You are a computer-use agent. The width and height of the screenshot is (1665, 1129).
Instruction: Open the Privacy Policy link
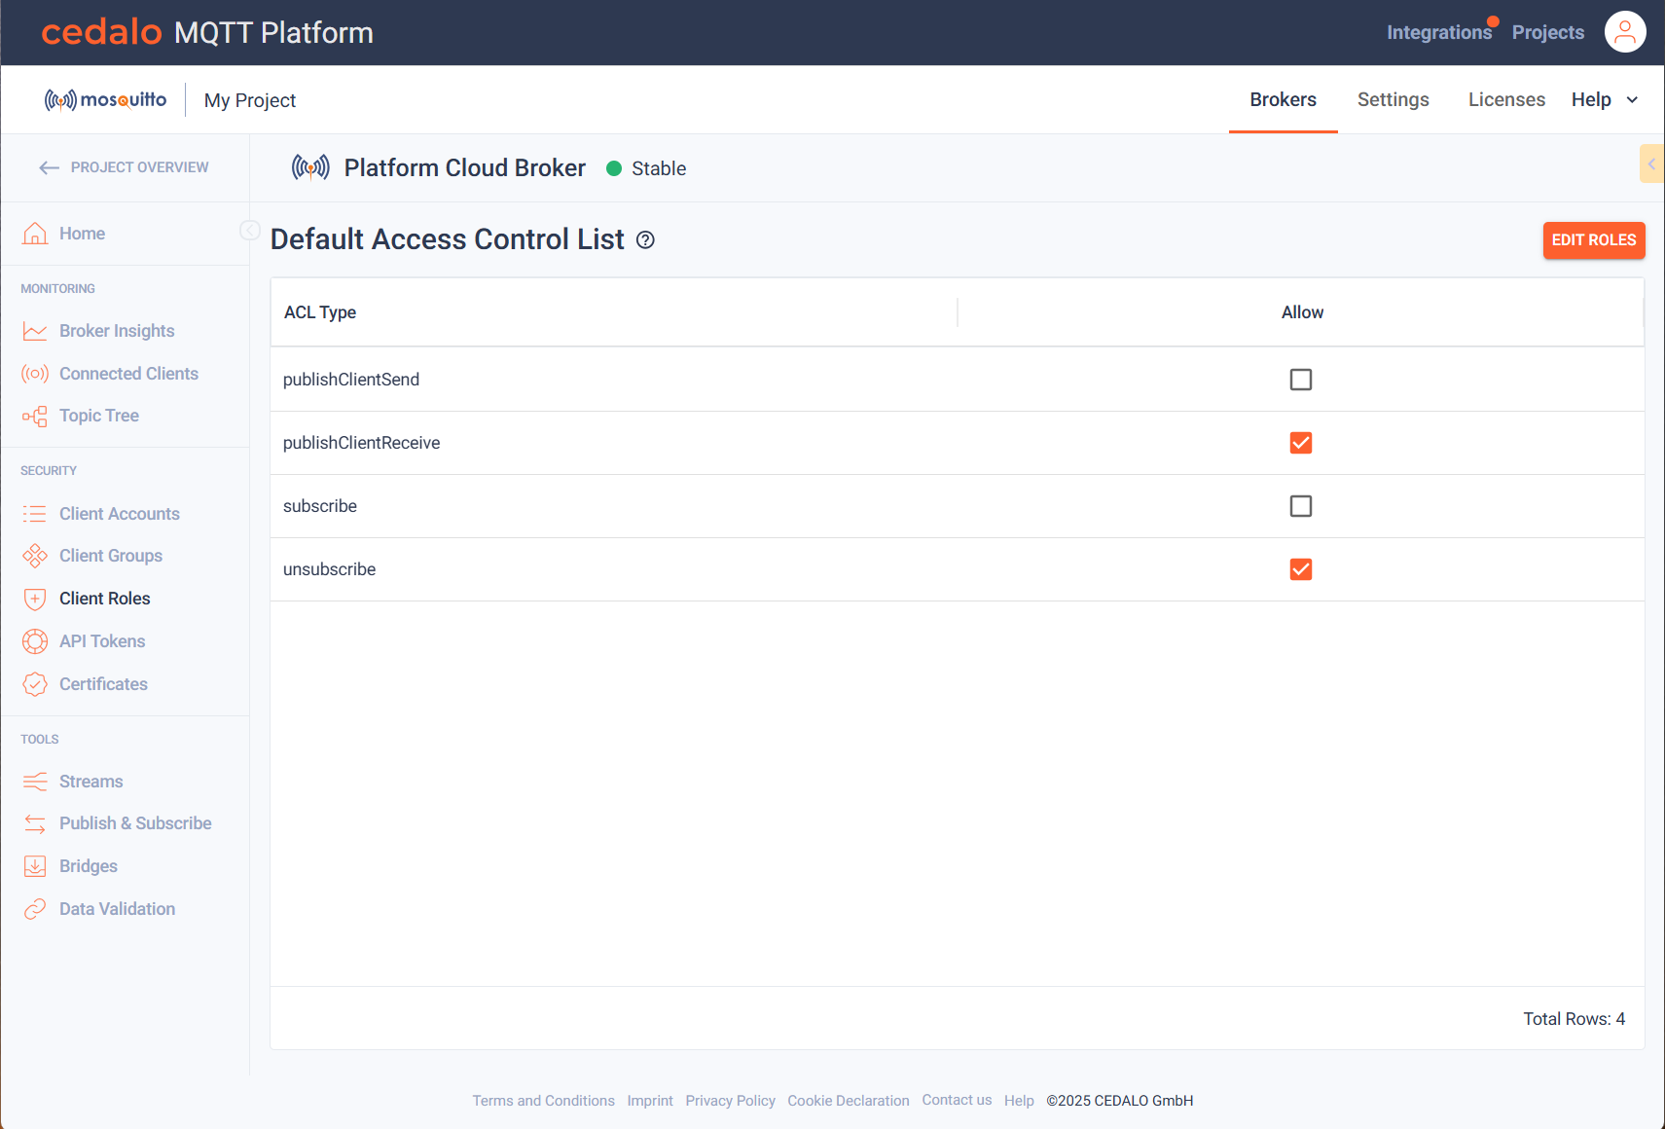[x=730, y=1101]
